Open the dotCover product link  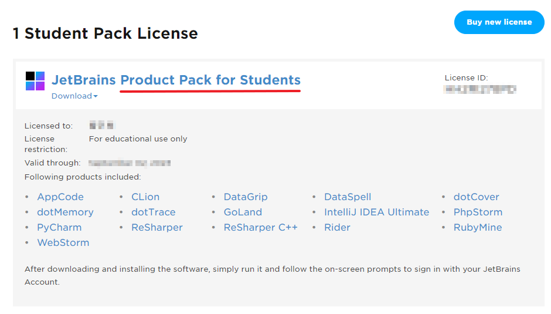(x=476, y=197)
